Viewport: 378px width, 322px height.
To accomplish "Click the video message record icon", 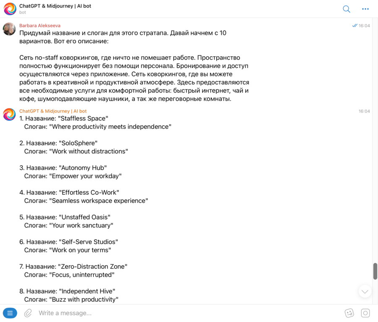I will coord(365,313).
